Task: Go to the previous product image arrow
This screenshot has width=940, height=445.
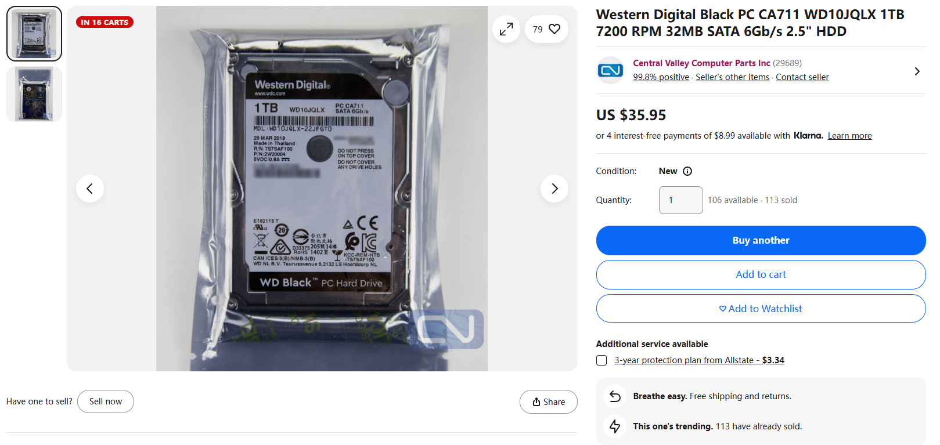Action: click(90, 189)
